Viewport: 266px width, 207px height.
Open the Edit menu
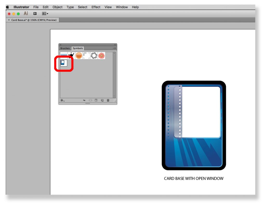pos(45,7)
